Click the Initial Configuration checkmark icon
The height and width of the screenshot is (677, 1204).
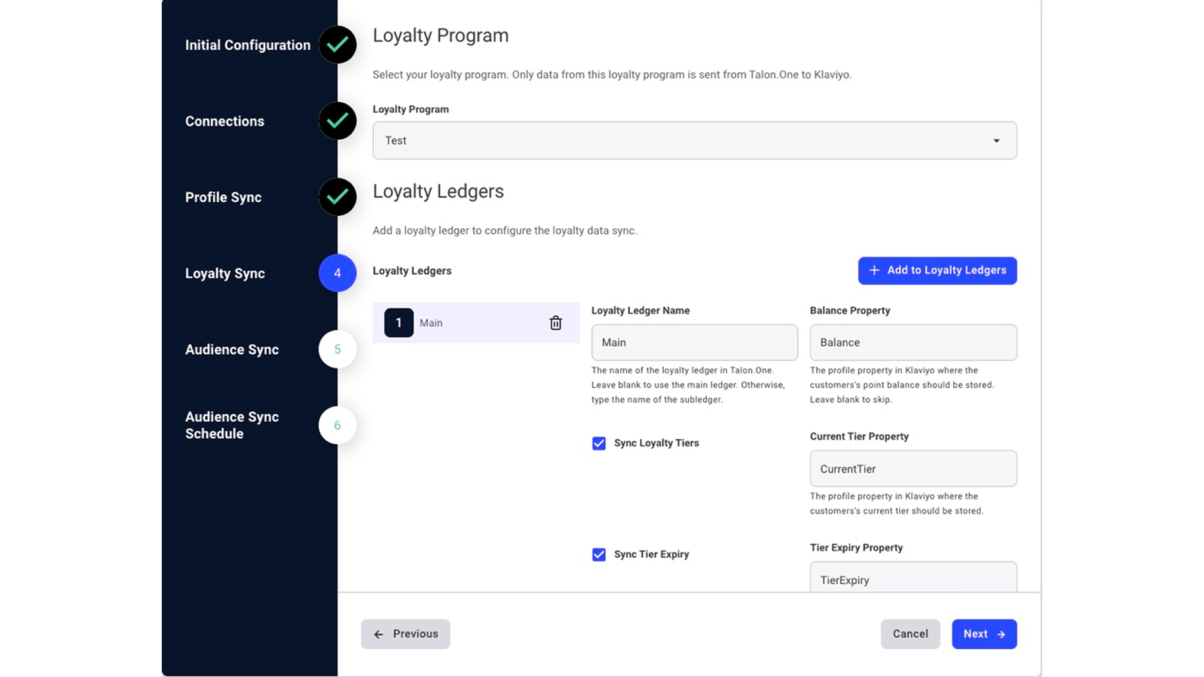coord(337,45)
